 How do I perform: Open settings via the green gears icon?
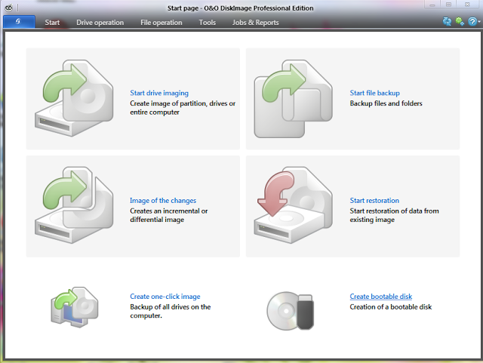click(460, 21)
